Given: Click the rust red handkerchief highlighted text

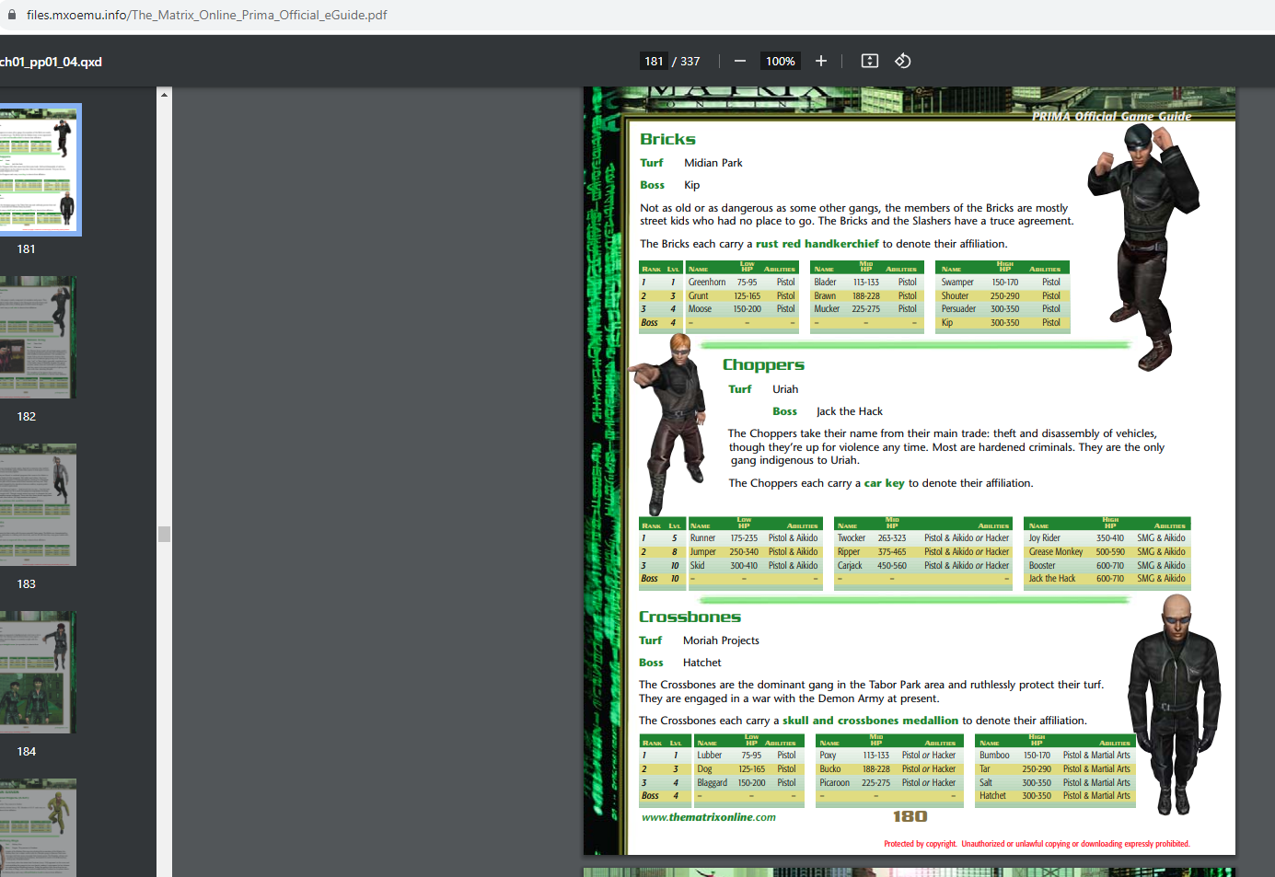Looking at the screenshot, I should pyautogui.click(x=817, y=244).
